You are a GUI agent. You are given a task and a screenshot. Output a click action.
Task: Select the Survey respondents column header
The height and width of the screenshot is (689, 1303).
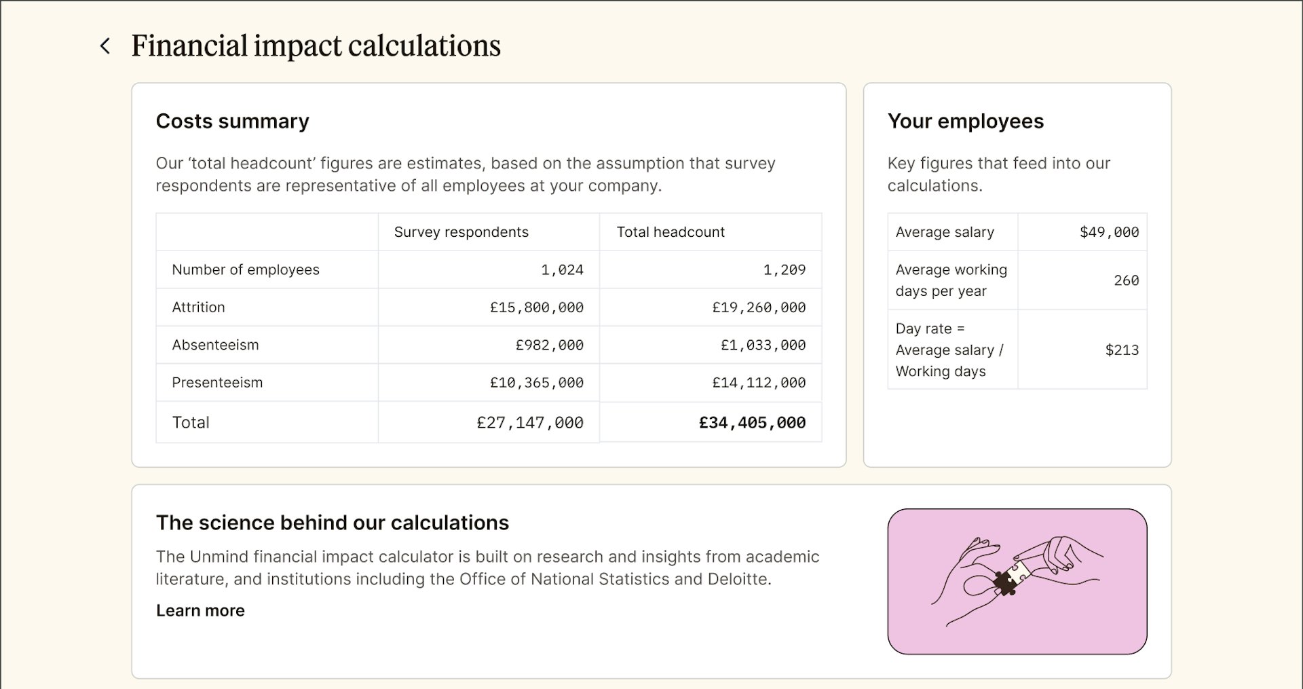tap(461, 232)
